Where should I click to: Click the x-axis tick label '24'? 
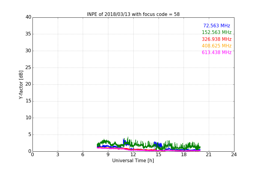point(234,155)
